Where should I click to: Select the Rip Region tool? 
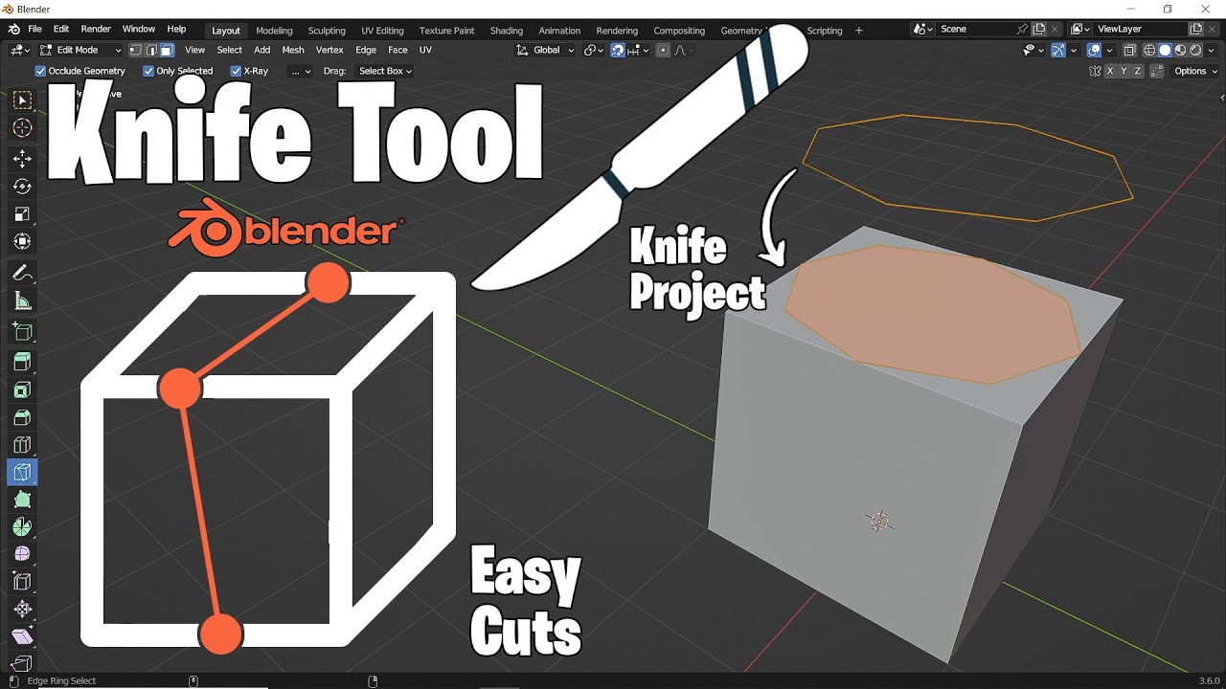point(22,663)
